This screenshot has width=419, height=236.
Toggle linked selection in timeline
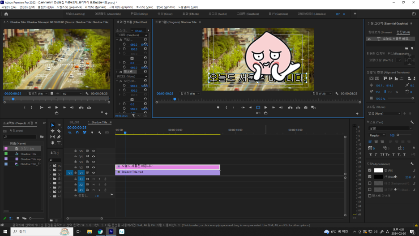85,132
